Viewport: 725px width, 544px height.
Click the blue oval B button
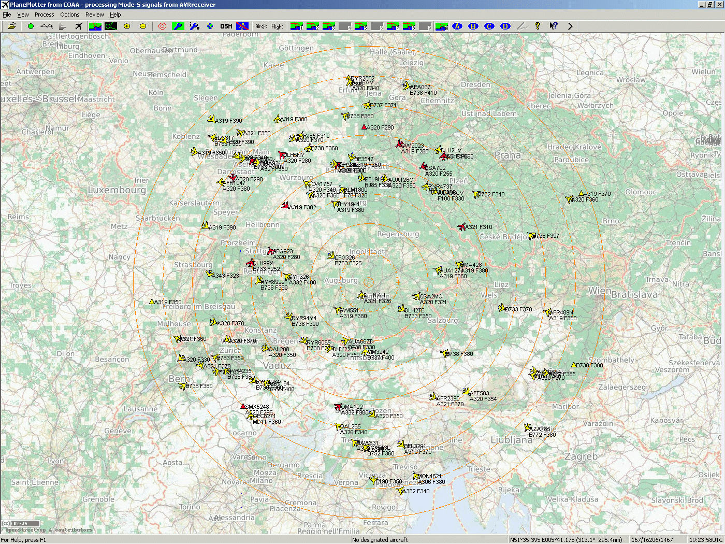tap(473, 26)
